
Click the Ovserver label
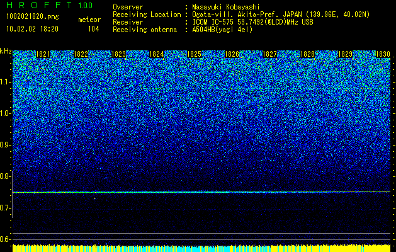[128, 7]
